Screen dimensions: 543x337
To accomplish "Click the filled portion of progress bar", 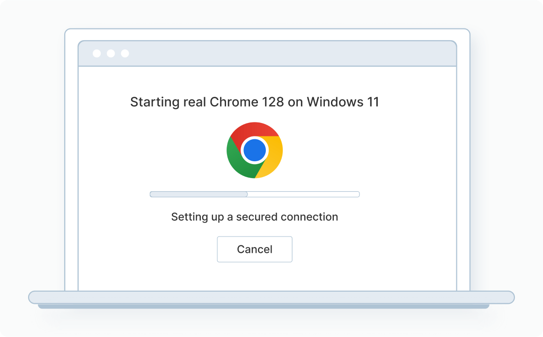I will pyautogui.click(x=198, y=194).
